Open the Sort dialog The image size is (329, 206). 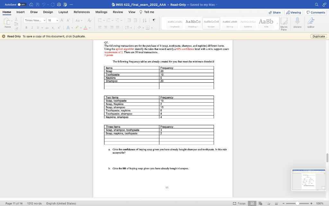coord(144,20)
